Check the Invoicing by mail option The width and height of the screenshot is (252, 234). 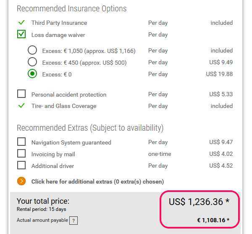pos(21,154)
